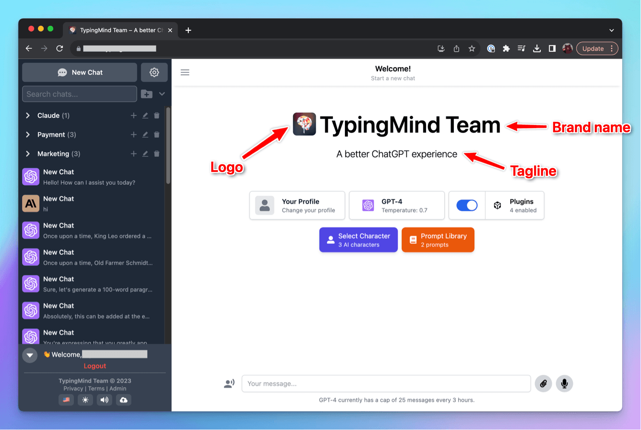Open the chat starting 'Absolutely, this can be added'
Image resolution: width=641 pixels, height=430 pixels.
[x=92, y=311]
